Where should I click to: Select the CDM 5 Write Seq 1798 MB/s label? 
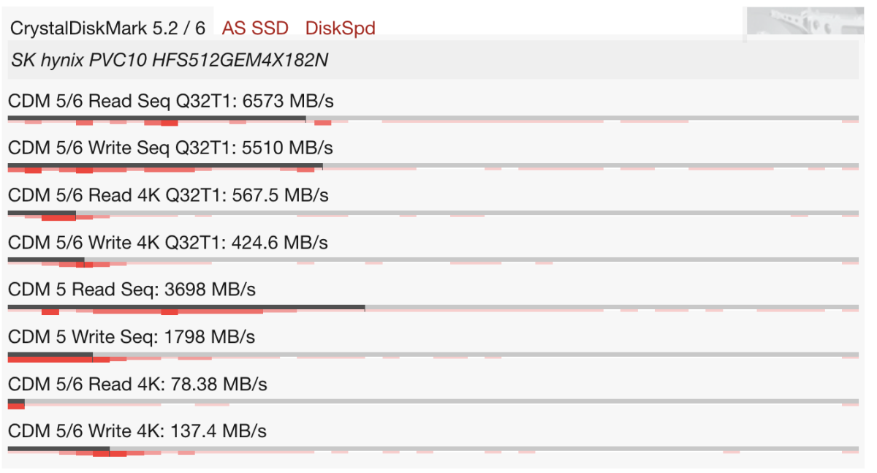(132, 337)
